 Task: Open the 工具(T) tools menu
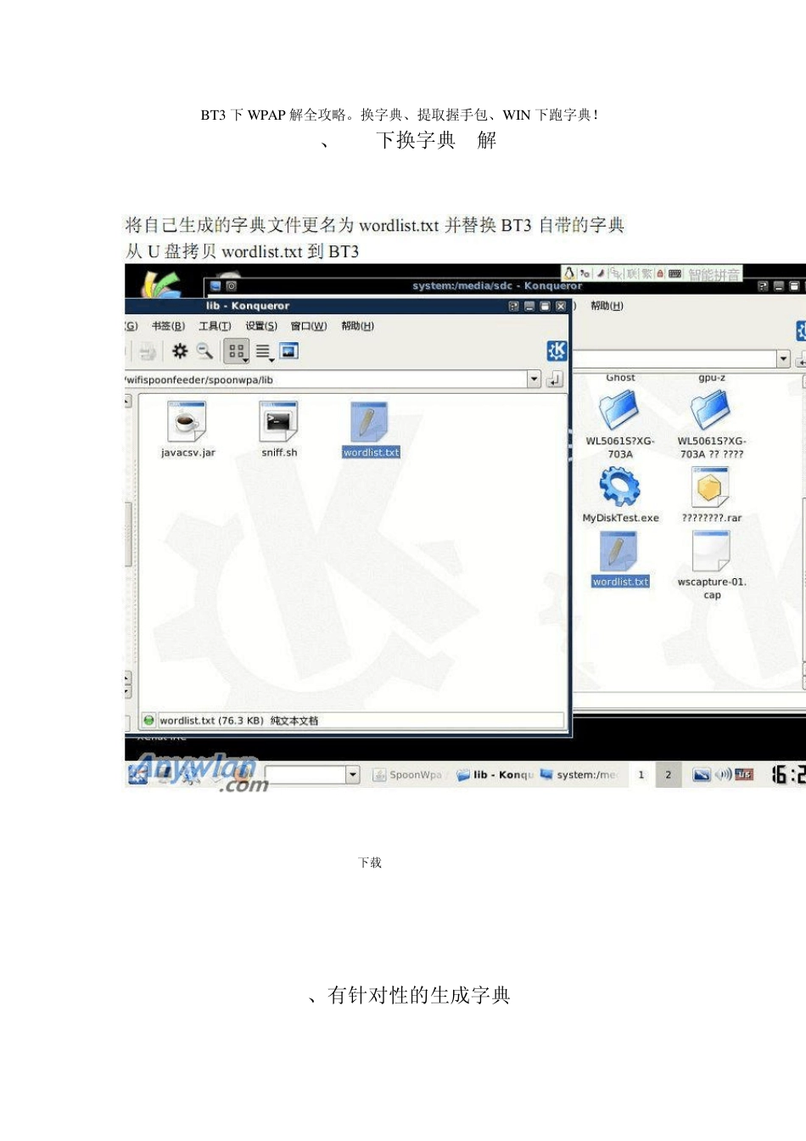point(215,326)
